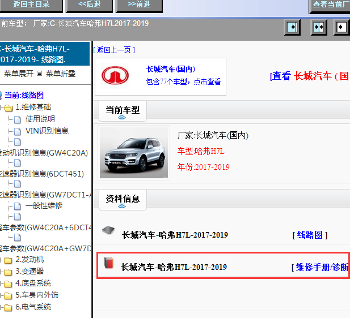This screenshot has height=318, width=350.
Task: Click the small icon between 菜单展开 and 菜单折叠
Action: [x=39, y=73]
